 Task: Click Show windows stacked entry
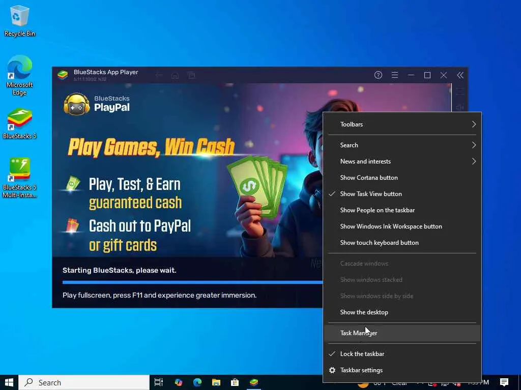(402, 280)
